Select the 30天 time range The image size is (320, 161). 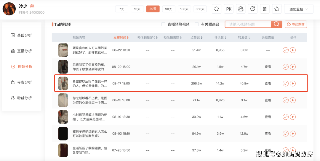click(153, 9)
